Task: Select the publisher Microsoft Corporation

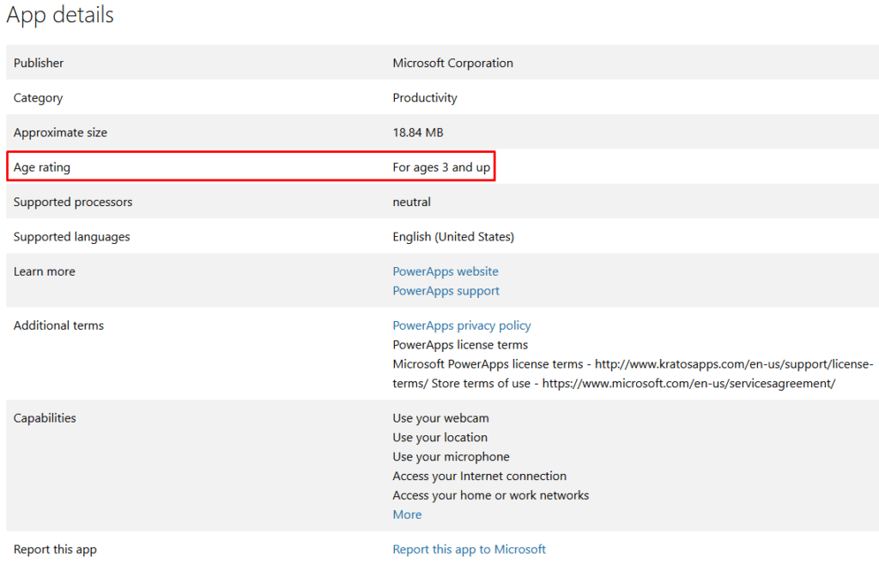Action: [x=452, y=63]
